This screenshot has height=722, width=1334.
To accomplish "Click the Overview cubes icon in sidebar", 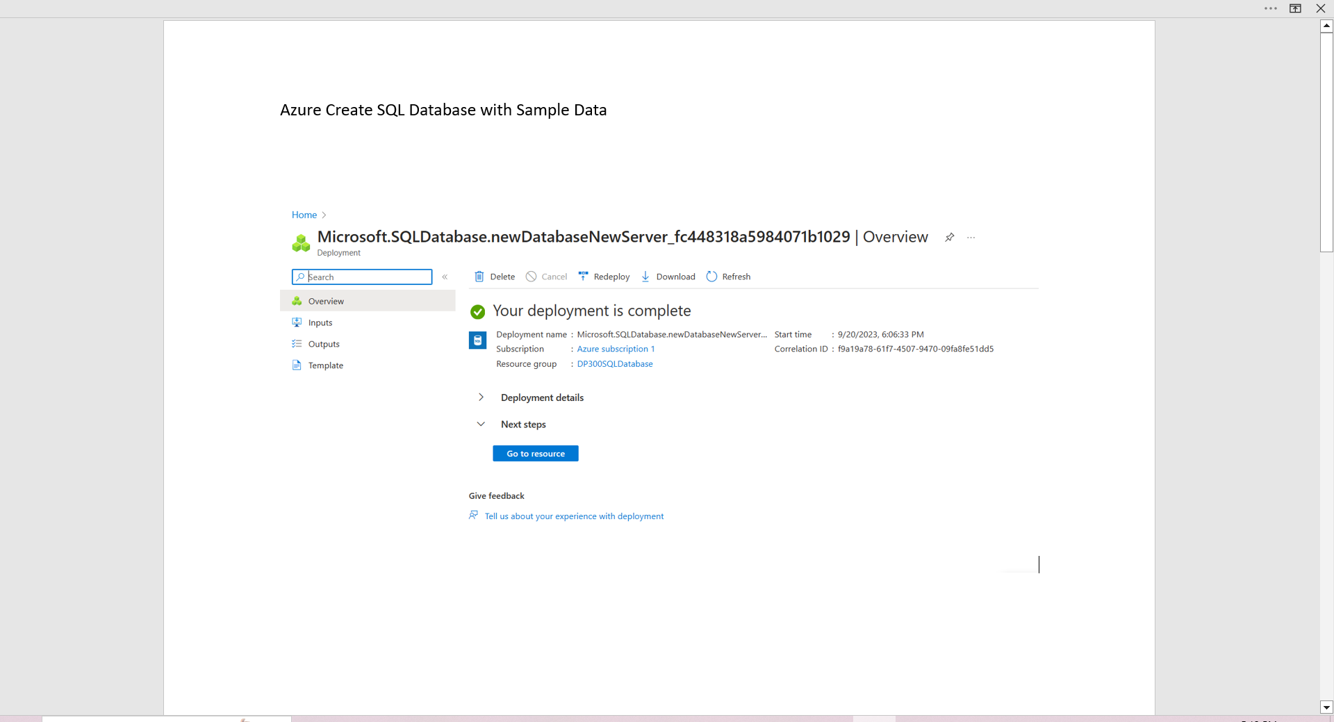I will (x=297, y=301).
